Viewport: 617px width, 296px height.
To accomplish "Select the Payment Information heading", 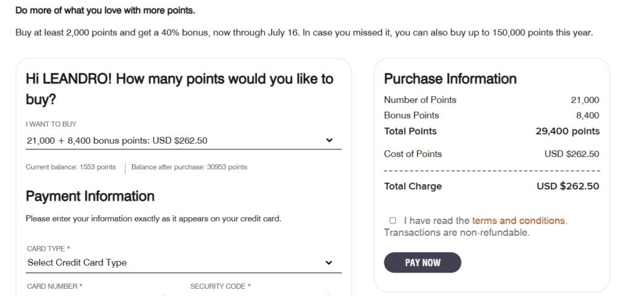I will coord(90,196).
